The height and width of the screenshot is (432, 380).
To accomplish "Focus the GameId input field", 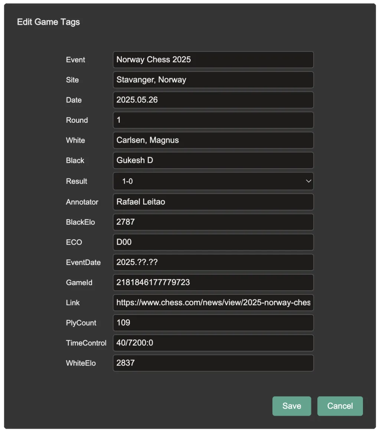I will [213, 283].
